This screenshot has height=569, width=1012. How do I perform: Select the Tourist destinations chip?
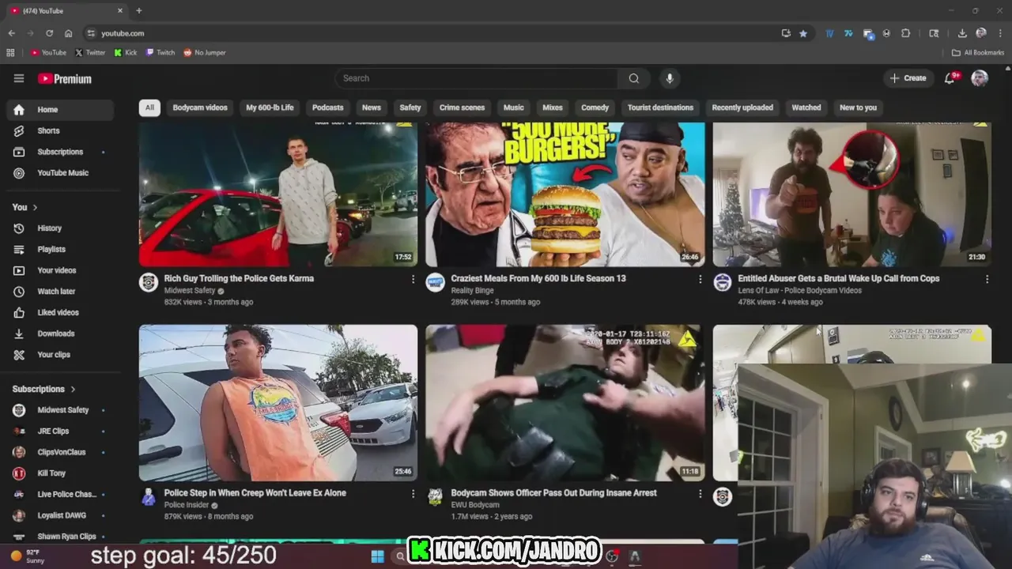tap(660, 107)
